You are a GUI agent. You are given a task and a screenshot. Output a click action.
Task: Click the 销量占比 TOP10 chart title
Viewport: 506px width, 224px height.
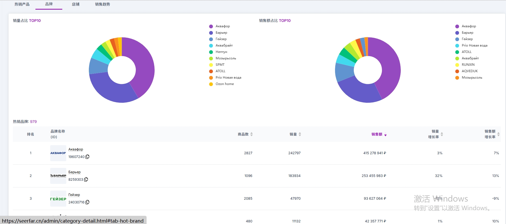click(27, 21)
